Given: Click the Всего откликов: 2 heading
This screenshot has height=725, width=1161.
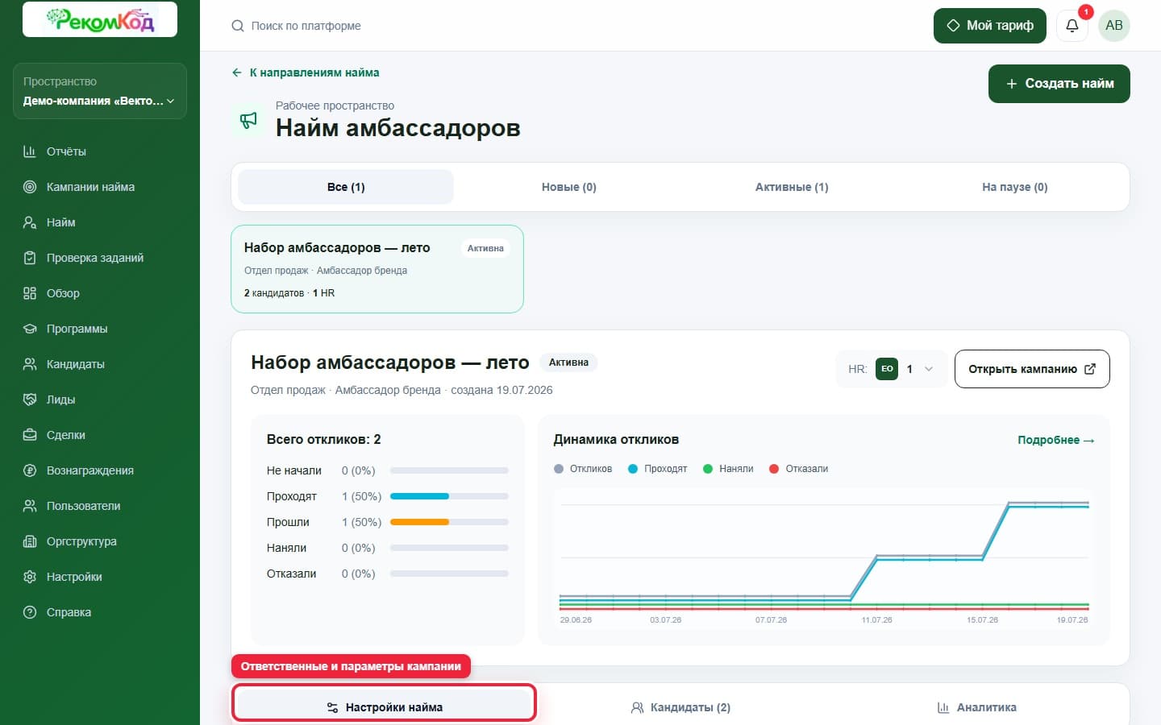Looking at the screenshot, I should 323,440.
